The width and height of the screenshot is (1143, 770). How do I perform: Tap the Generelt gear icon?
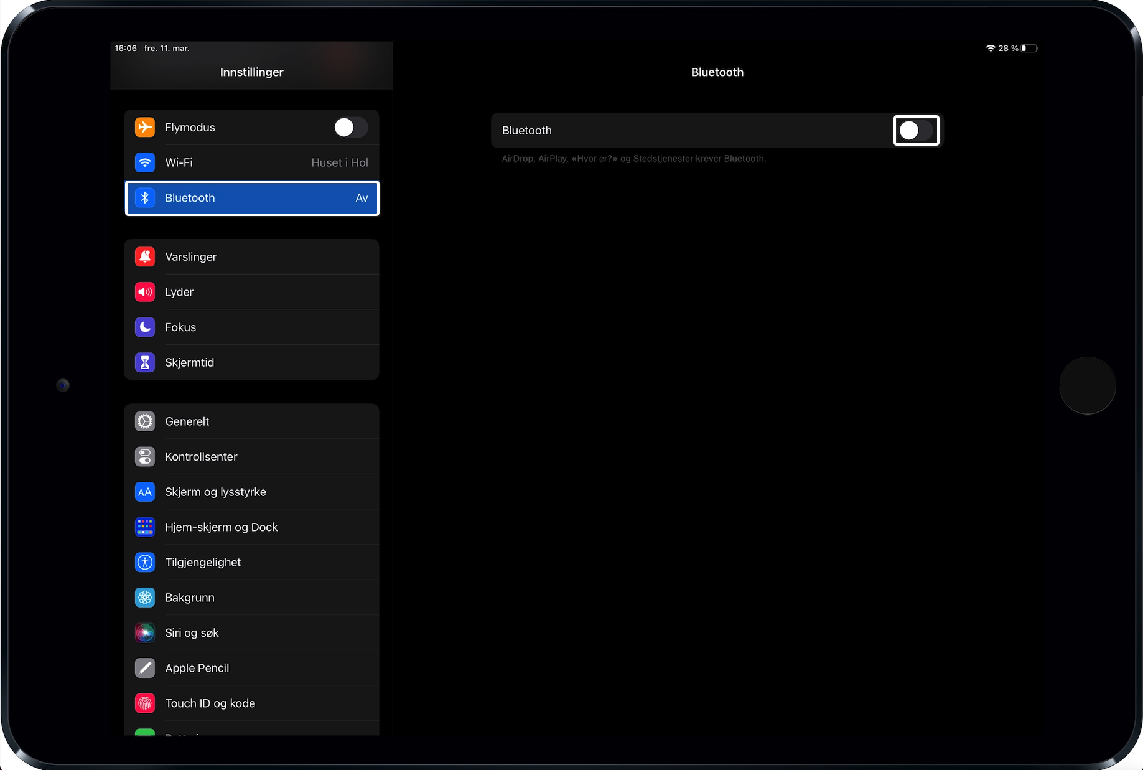tap(145, 421)
